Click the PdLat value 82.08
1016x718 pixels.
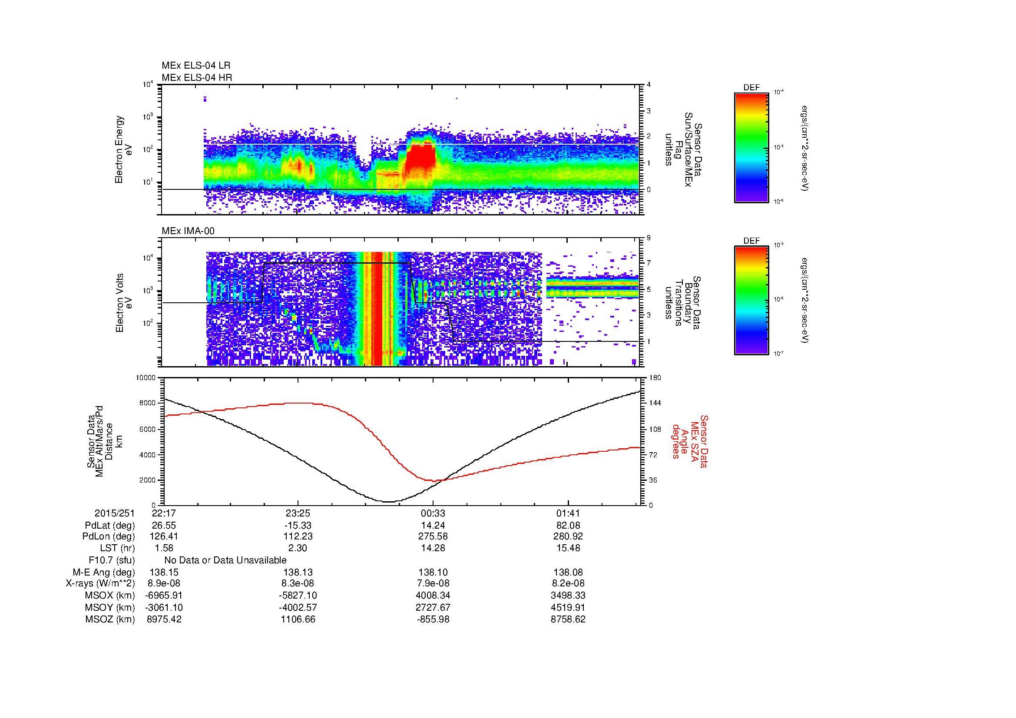tap(568, 526)
